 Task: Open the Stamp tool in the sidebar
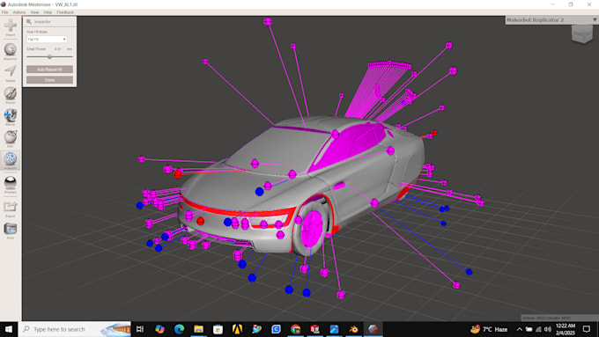pos(11,115)
